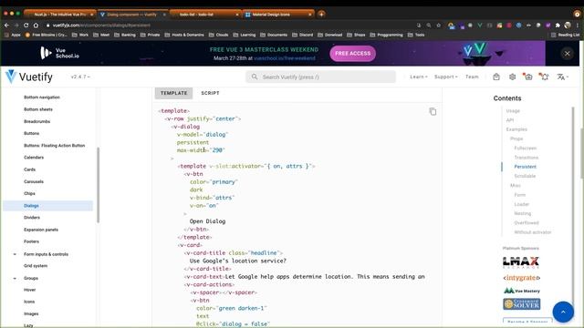Image resolution: width=584 pixels, height=328 pixels.
Task: Copy the template code snippet
Action: (x=433, y=111)
